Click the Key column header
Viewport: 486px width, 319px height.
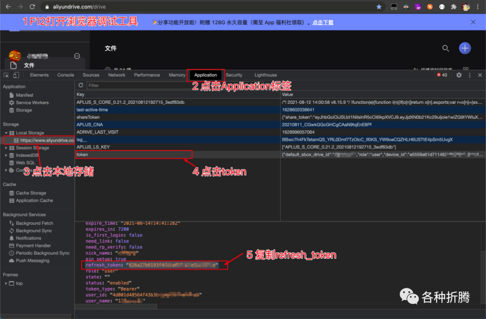pyautogui.click(x=178, y=94)
